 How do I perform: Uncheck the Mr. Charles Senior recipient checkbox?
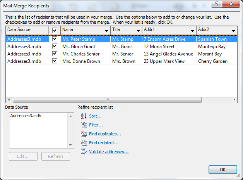pyautogui.click(x=55, y=54)
